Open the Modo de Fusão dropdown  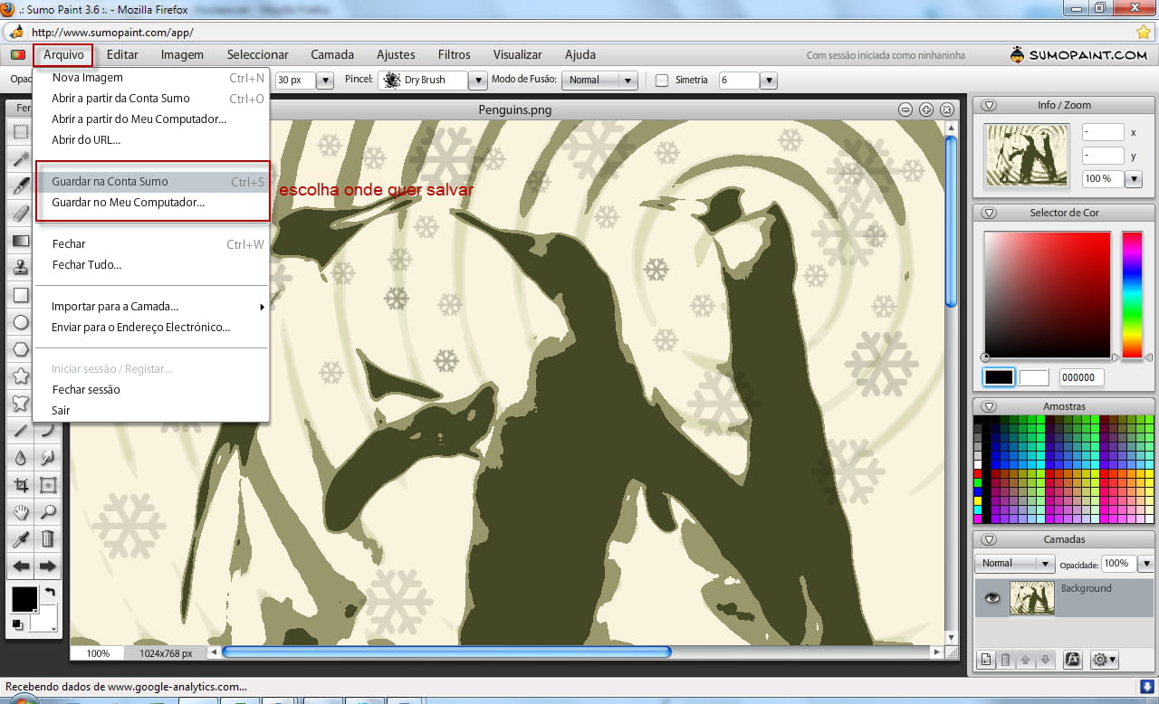(600, 80)
